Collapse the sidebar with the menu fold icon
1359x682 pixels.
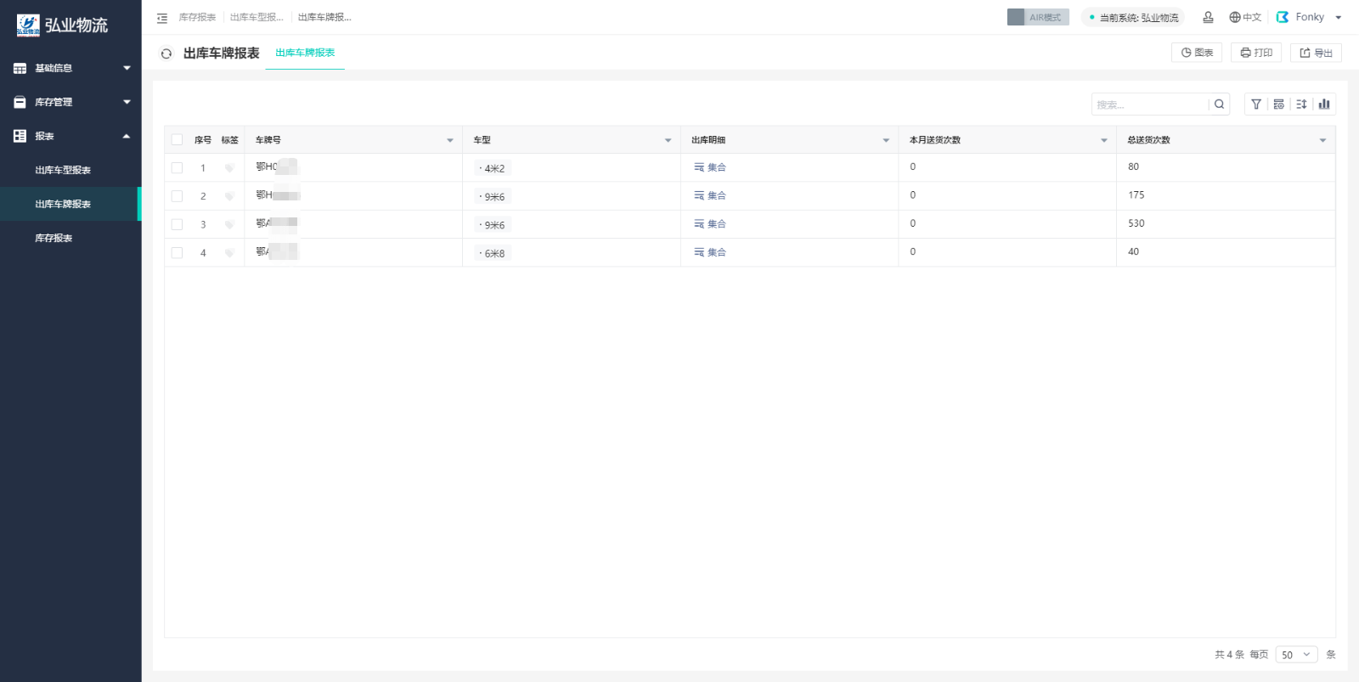162,18
